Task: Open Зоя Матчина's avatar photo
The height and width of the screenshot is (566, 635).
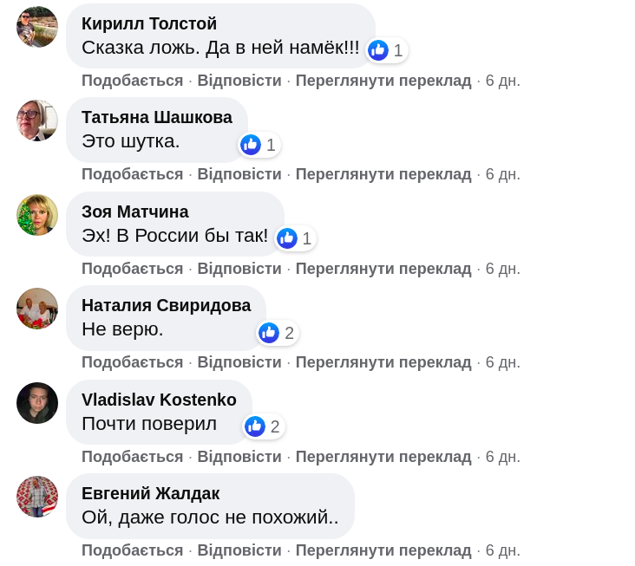Action: pos(37,215)
